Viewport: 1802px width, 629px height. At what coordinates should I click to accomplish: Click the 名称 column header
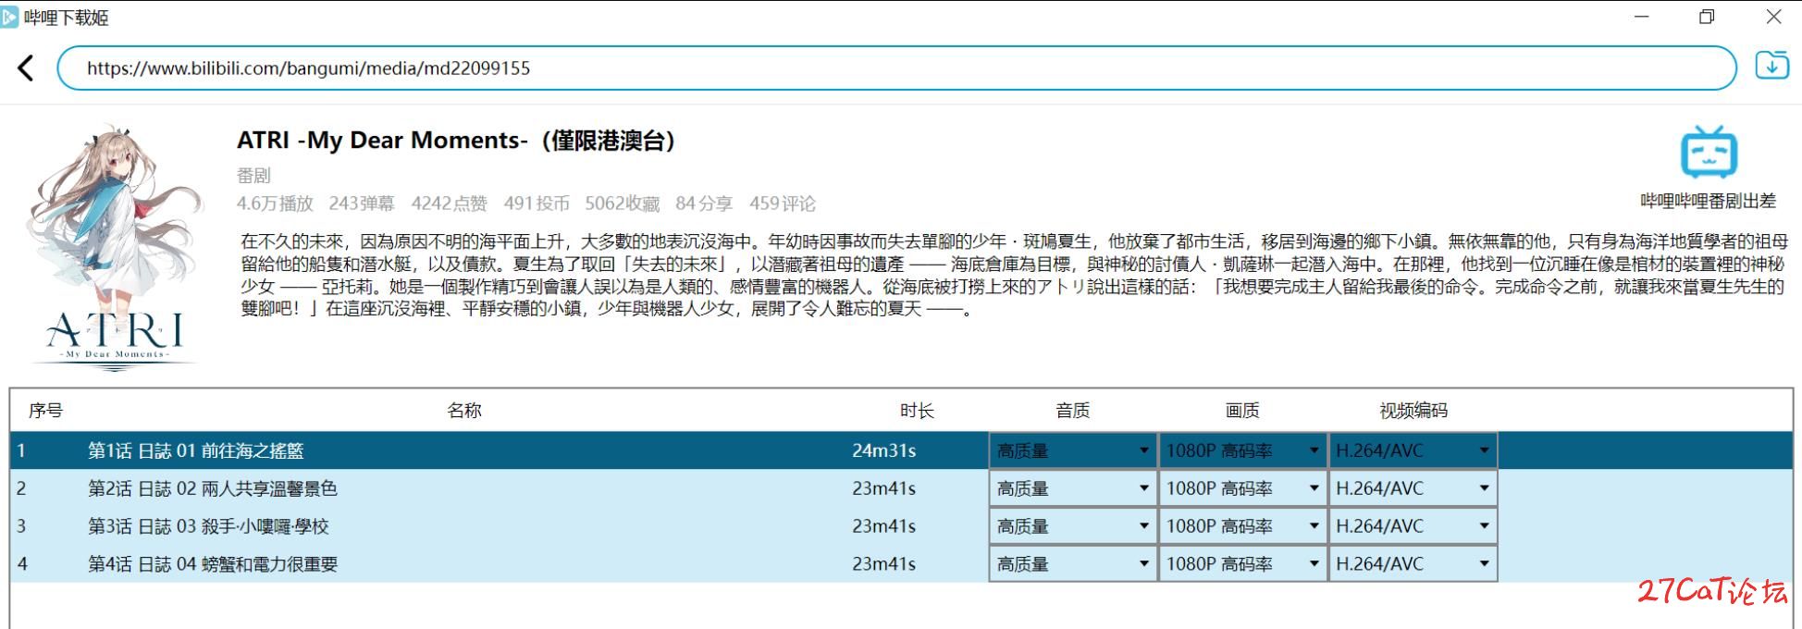coord(464,411)
